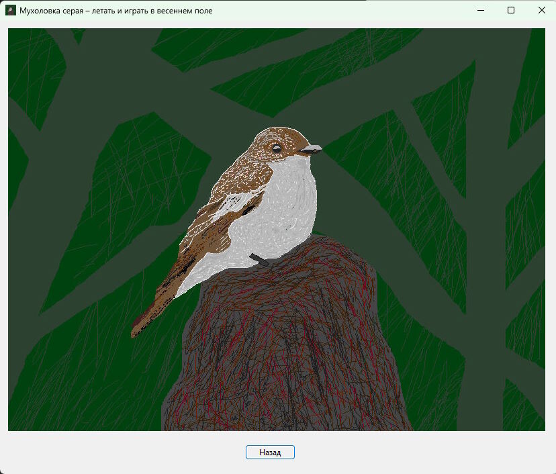
Task: Minimize the Мухоловка серая window
Action: pos(481,10)
